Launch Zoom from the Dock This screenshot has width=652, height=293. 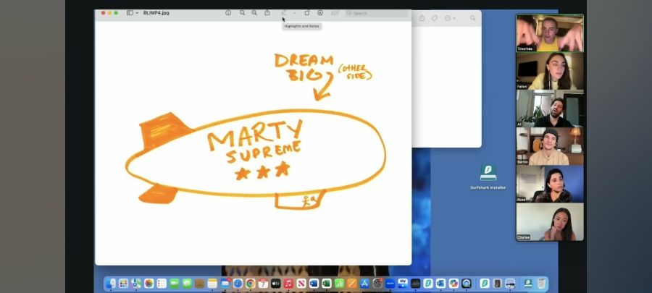coord(390,284)
